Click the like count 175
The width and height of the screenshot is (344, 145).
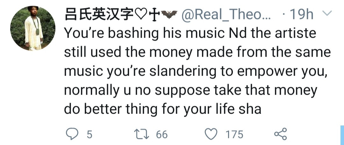tap(234, 135)
